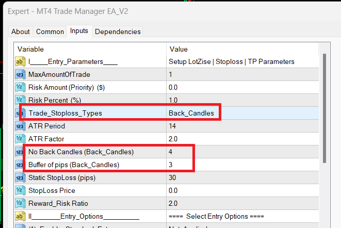341x228 pixels.
Task: Click the Variable column header
Action: pos(90,48)
